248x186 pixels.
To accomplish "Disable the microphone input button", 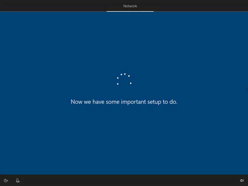I will pyautogui.click(x=18, y=181).
